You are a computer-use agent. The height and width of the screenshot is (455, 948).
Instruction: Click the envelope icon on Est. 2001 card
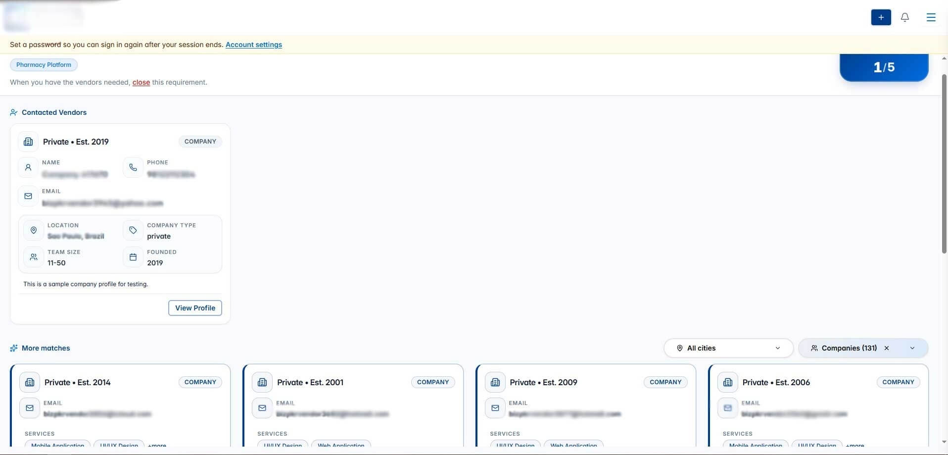(262, 408)
